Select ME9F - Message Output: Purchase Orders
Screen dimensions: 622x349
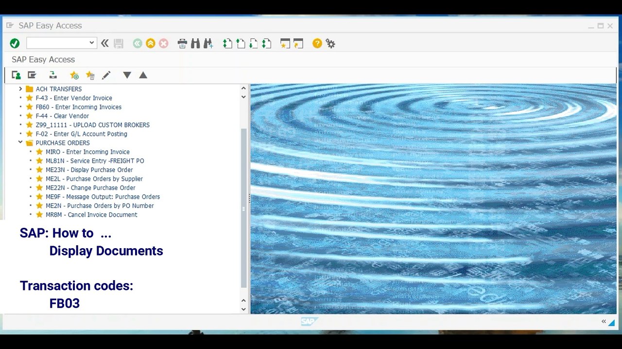(x=103, y=197)
